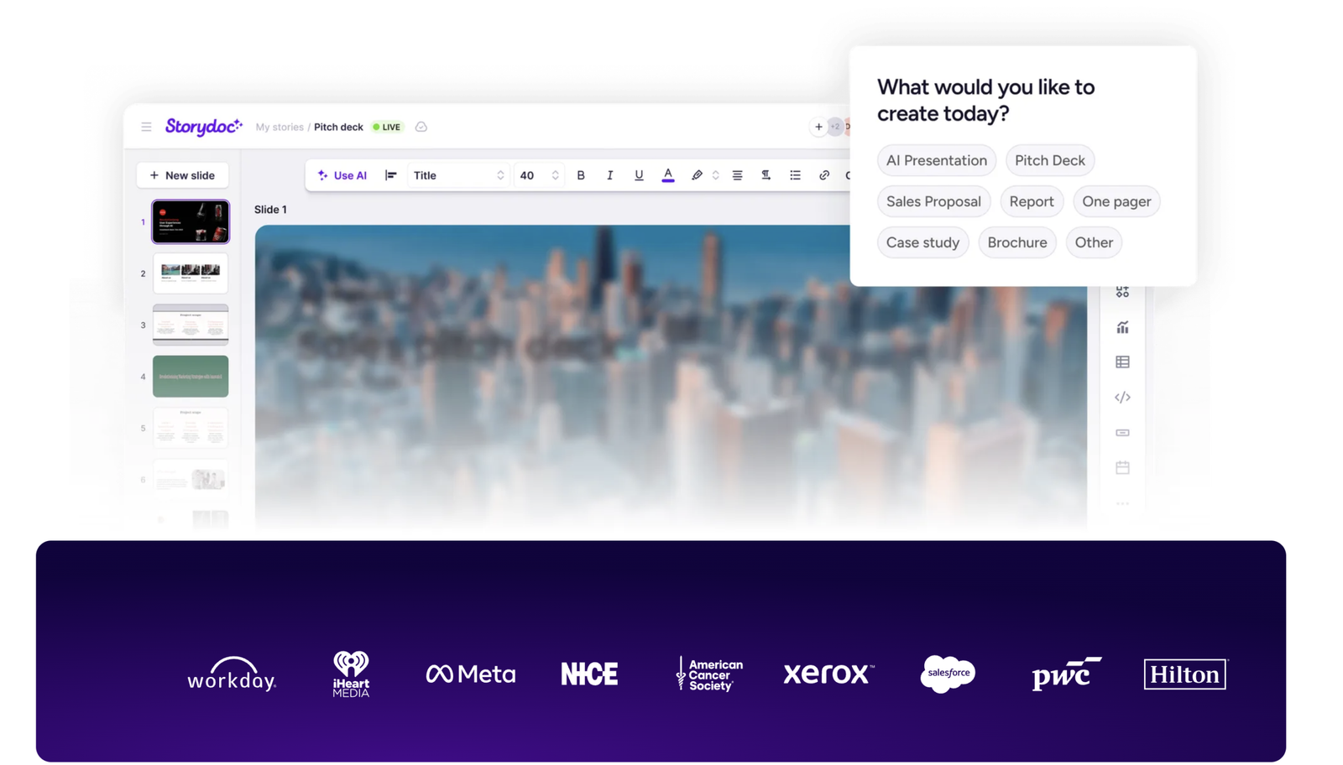Click the text alignment icon

coord(738,175)
